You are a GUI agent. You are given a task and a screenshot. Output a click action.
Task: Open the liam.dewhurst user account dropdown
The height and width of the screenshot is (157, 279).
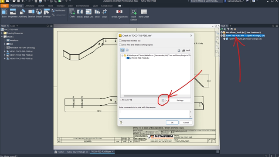235,1
